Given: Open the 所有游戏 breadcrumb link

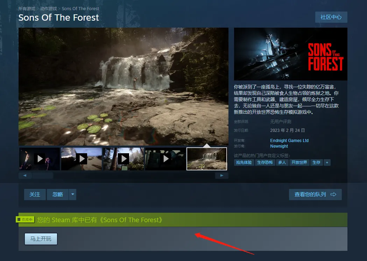Looking at the screenshot, I should point(27,9).
